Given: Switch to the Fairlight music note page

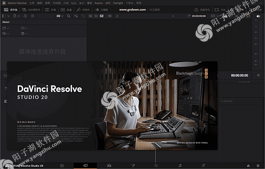Looking at the screenshot, I should click(180, 166).
